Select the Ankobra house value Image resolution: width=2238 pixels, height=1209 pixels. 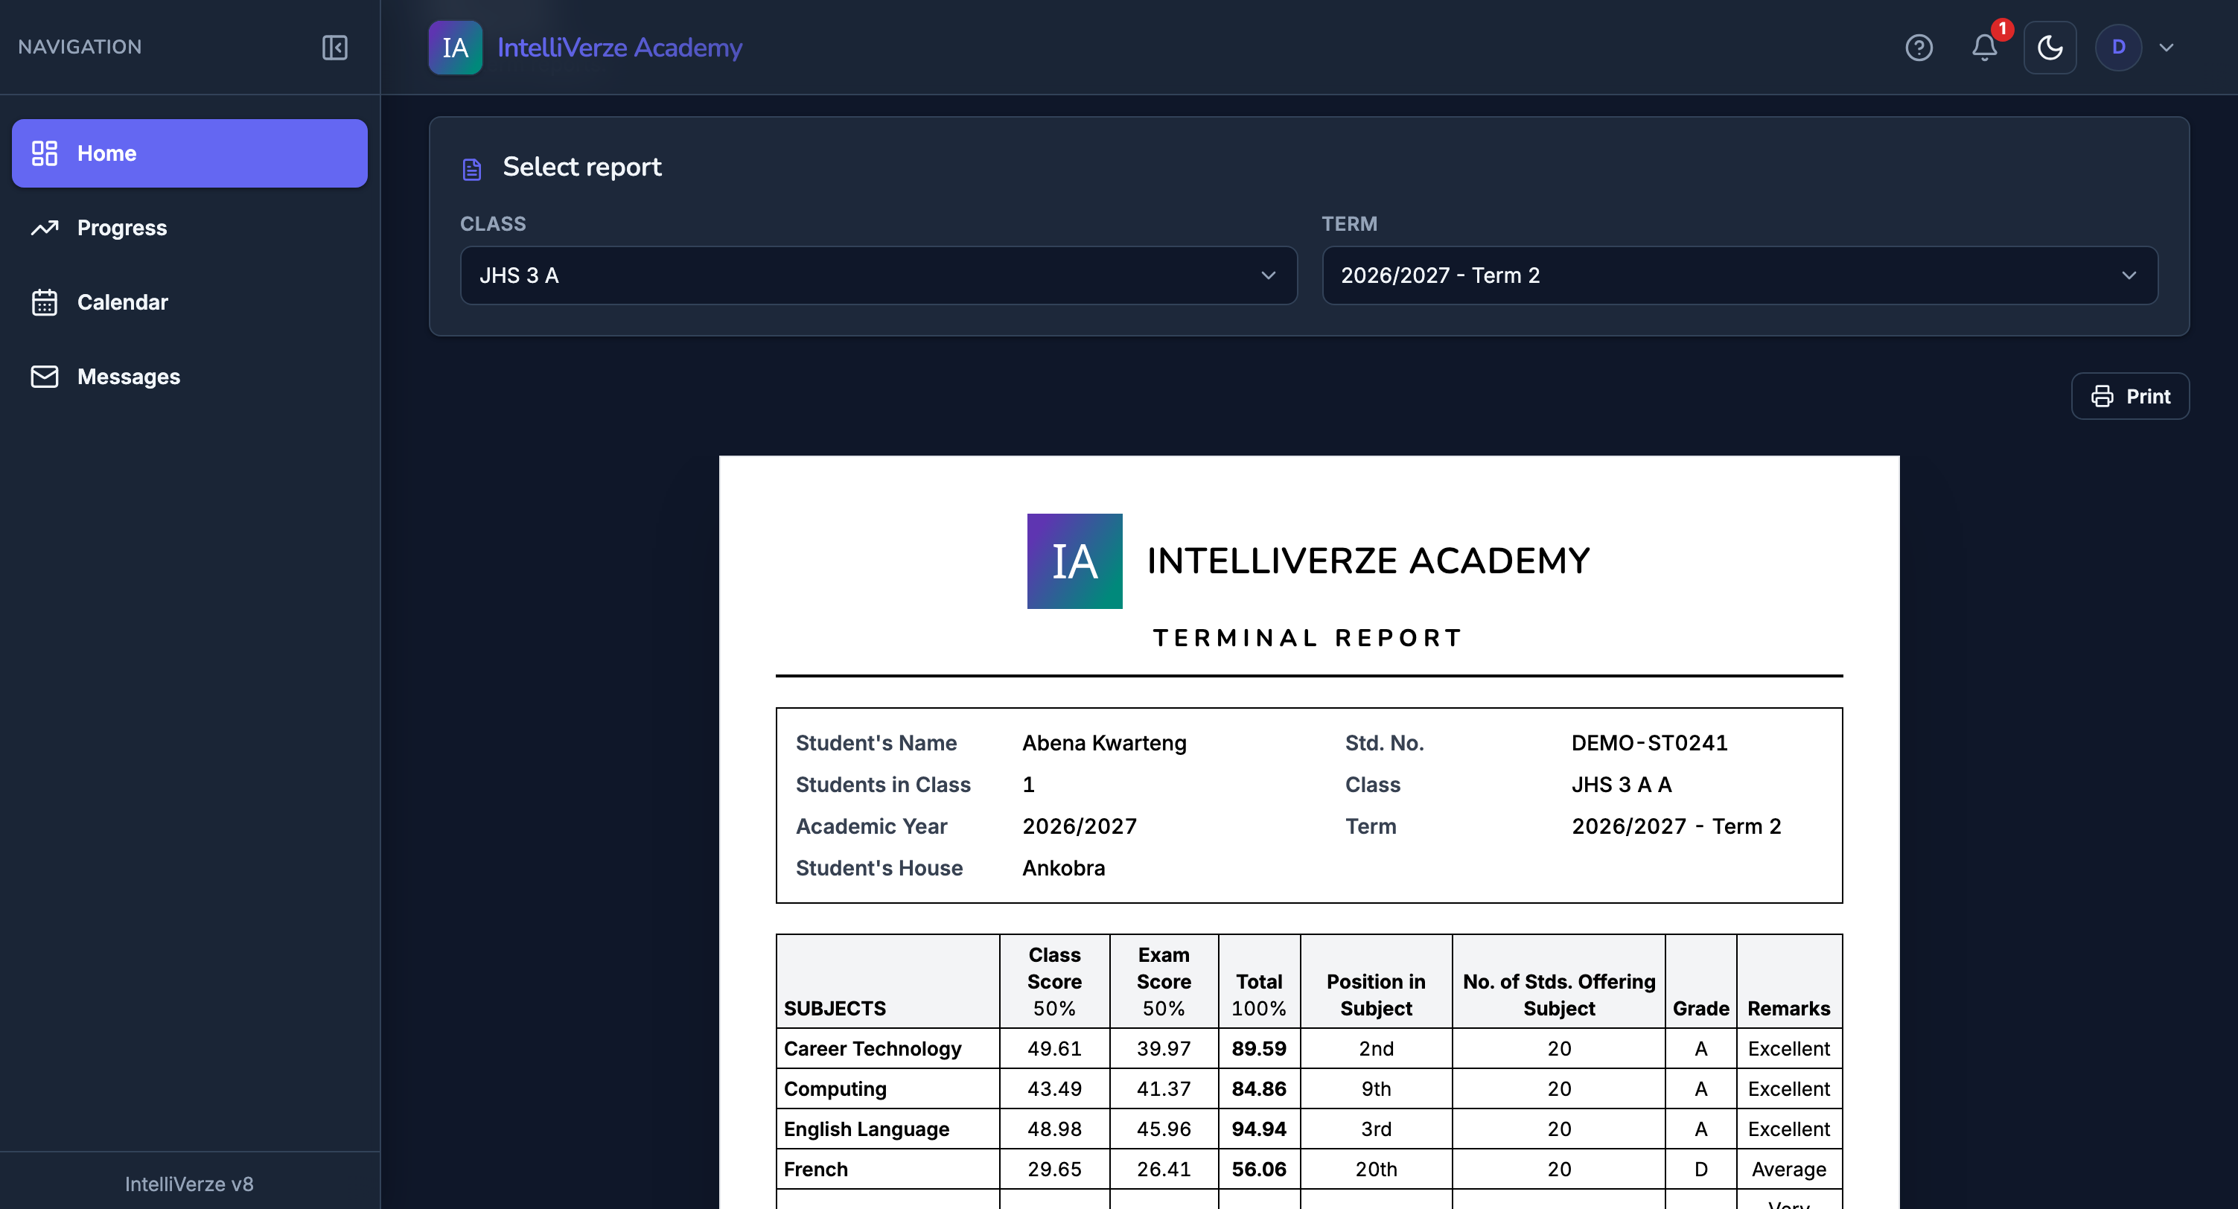point(1063,868)
